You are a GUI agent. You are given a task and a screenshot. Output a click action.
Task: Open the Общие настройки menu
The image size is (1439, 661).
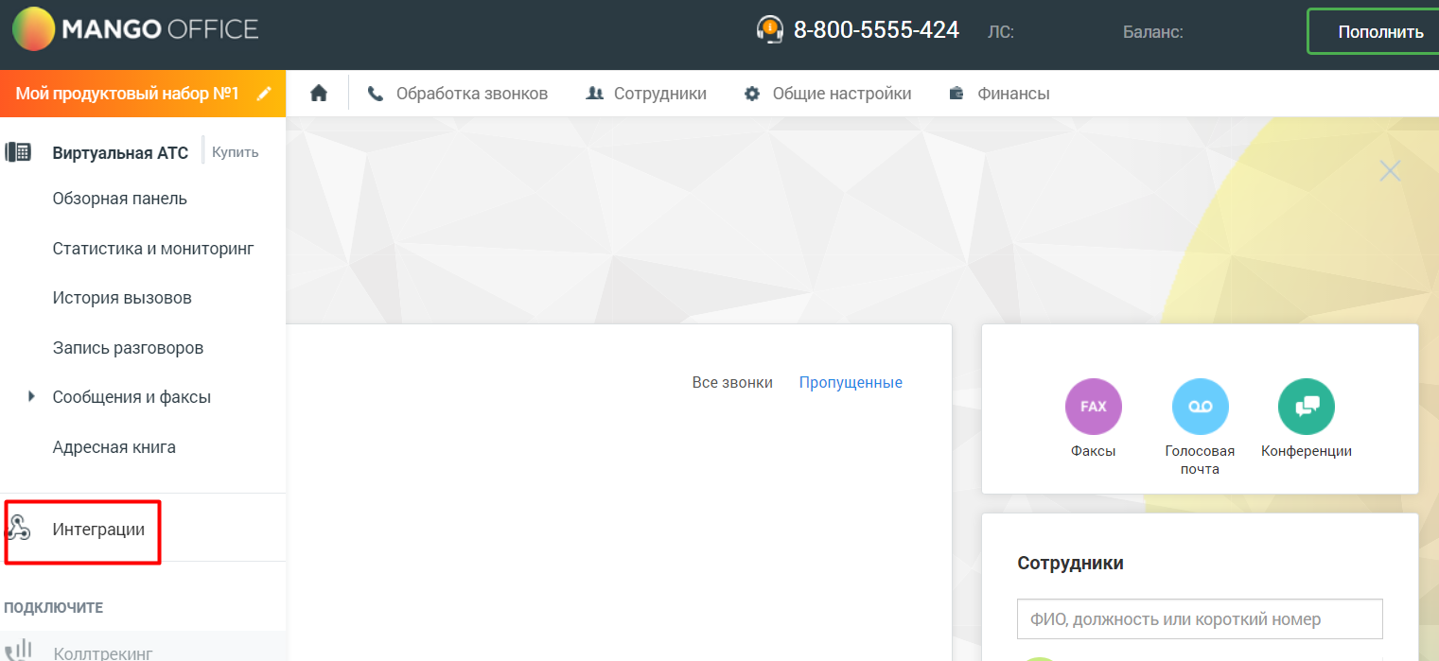point(828,94)
